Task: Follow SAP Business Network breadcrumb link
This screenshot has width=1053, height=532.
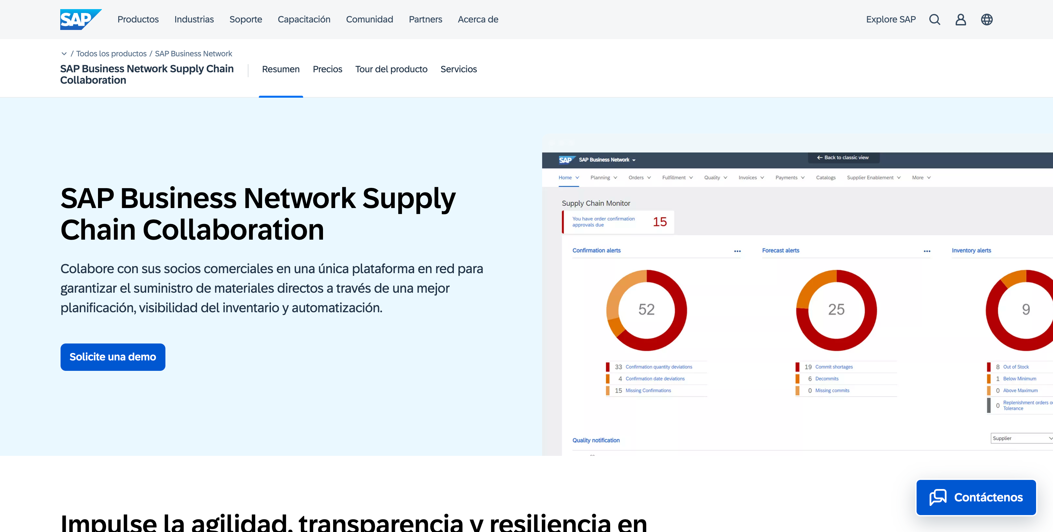Action: [193, 53]
